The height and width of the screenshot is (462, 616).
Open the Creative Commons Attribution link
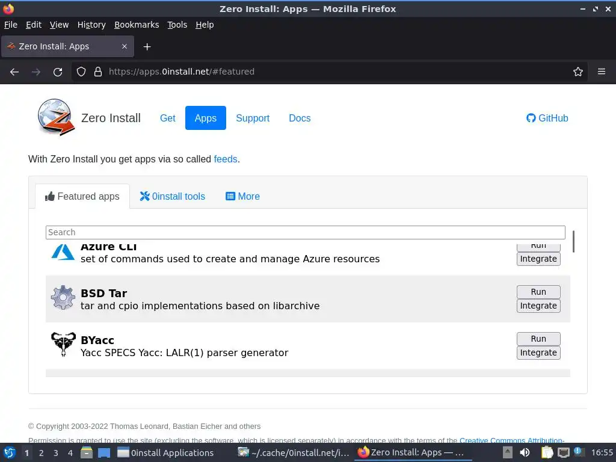point(512,440)
